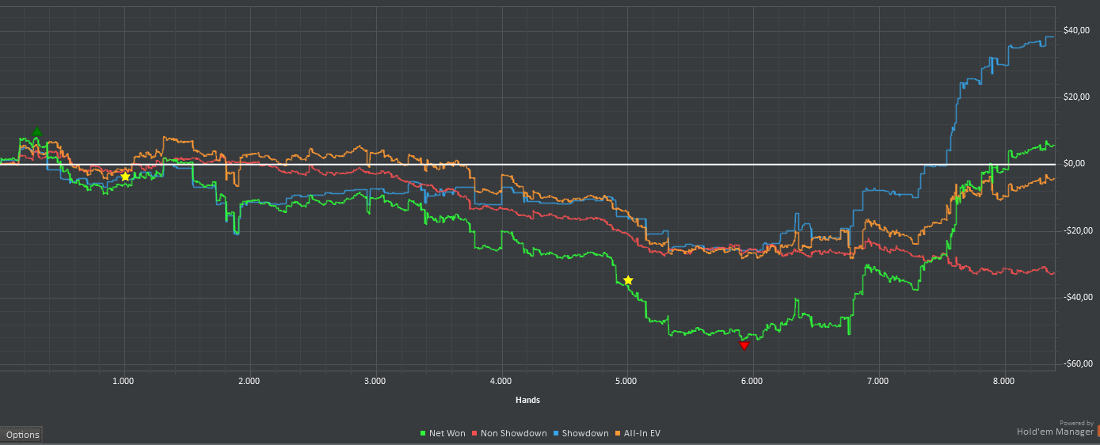
Task: Open the Options button
Action: pos(22,434)
